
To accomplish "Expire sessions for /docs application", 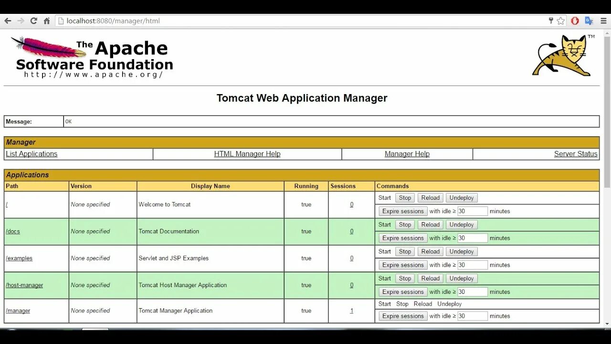I will (403, 238).
